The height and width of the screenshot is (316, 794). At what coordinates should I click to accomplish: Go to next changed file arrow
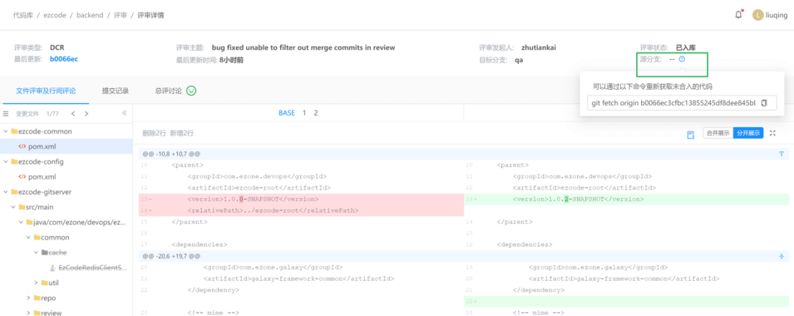tap(86, 113)
